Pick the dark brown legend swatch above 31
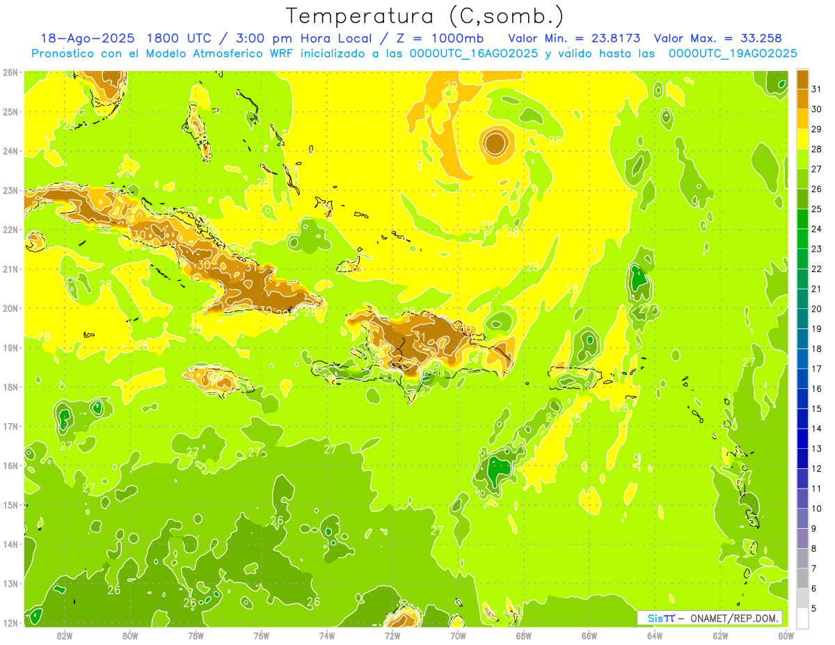 [802, 79]
